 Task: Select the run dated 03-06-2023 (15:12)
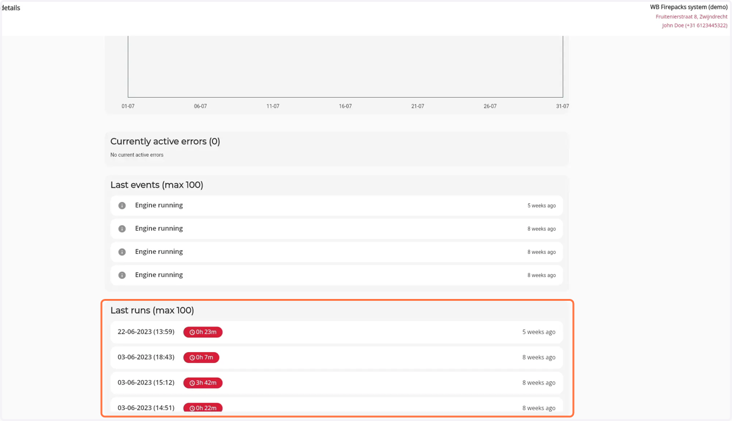coord(337,383)
